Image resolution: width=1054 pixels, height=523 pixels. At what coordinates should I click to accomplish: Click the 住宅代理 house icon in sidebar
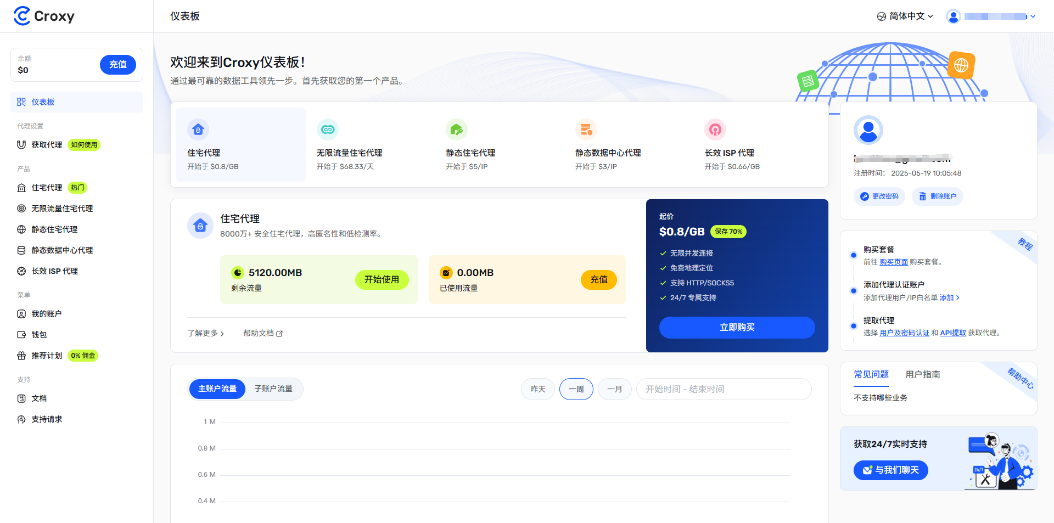[x=21, y=188]
